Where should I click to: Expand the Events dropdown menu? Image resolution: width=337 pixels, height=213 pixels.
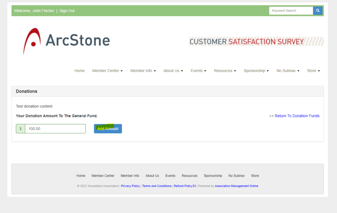[x=198, y=71]
